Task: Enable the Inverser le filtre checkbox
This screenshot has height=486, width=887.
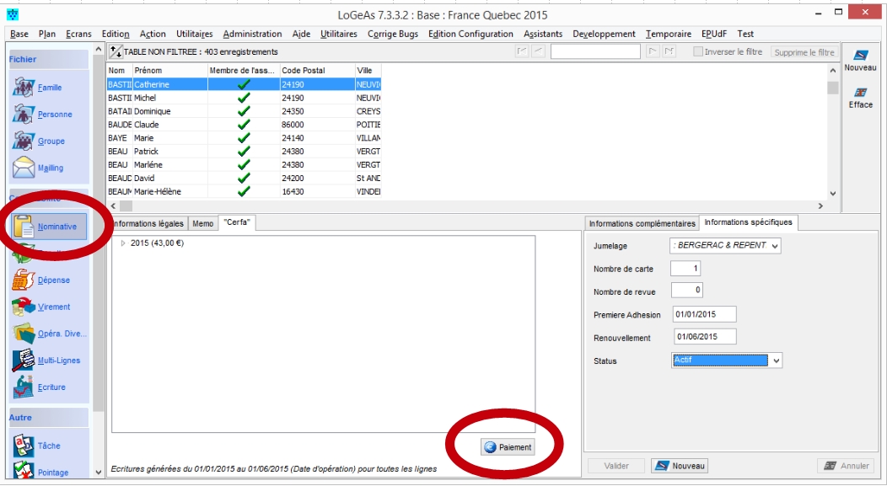Action: pos(697,52)
